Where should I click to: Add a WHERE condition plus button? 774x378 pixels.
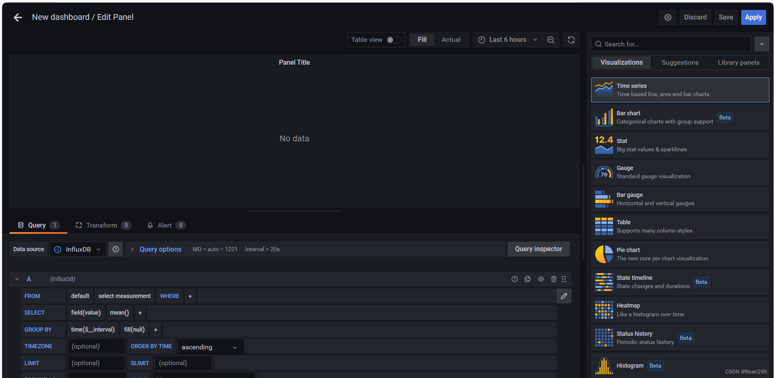tap(190, 296)
